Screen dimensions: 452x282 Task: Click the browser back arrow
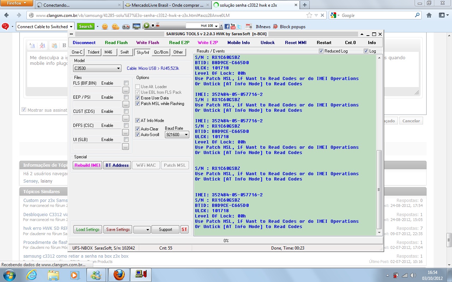pos(6,16)
